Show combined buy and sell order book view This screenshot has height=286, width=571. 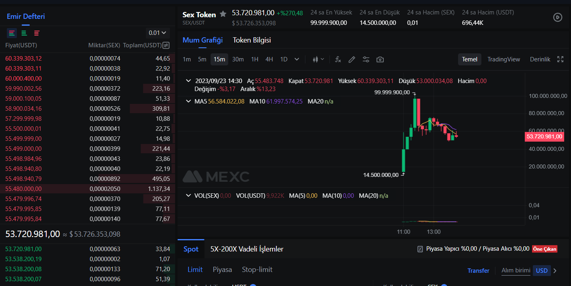(12, 33)
